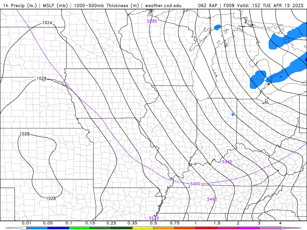
Task: Click the red legend color segment
Action: point(206,228)
